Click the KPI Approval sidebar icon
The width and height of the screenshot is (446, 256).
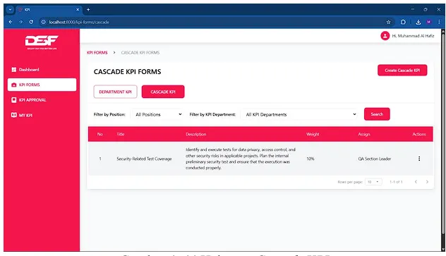[14, 100]
